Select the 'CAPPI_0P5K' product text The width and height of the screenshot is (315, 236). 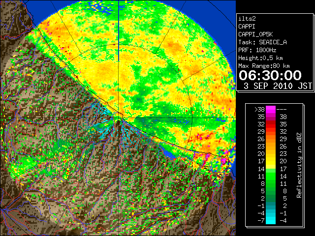[x=255, y=34]
